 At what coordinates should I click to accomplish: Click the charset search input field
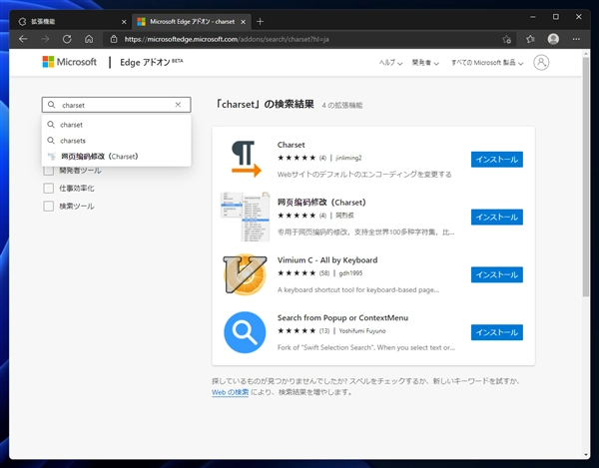116,105
